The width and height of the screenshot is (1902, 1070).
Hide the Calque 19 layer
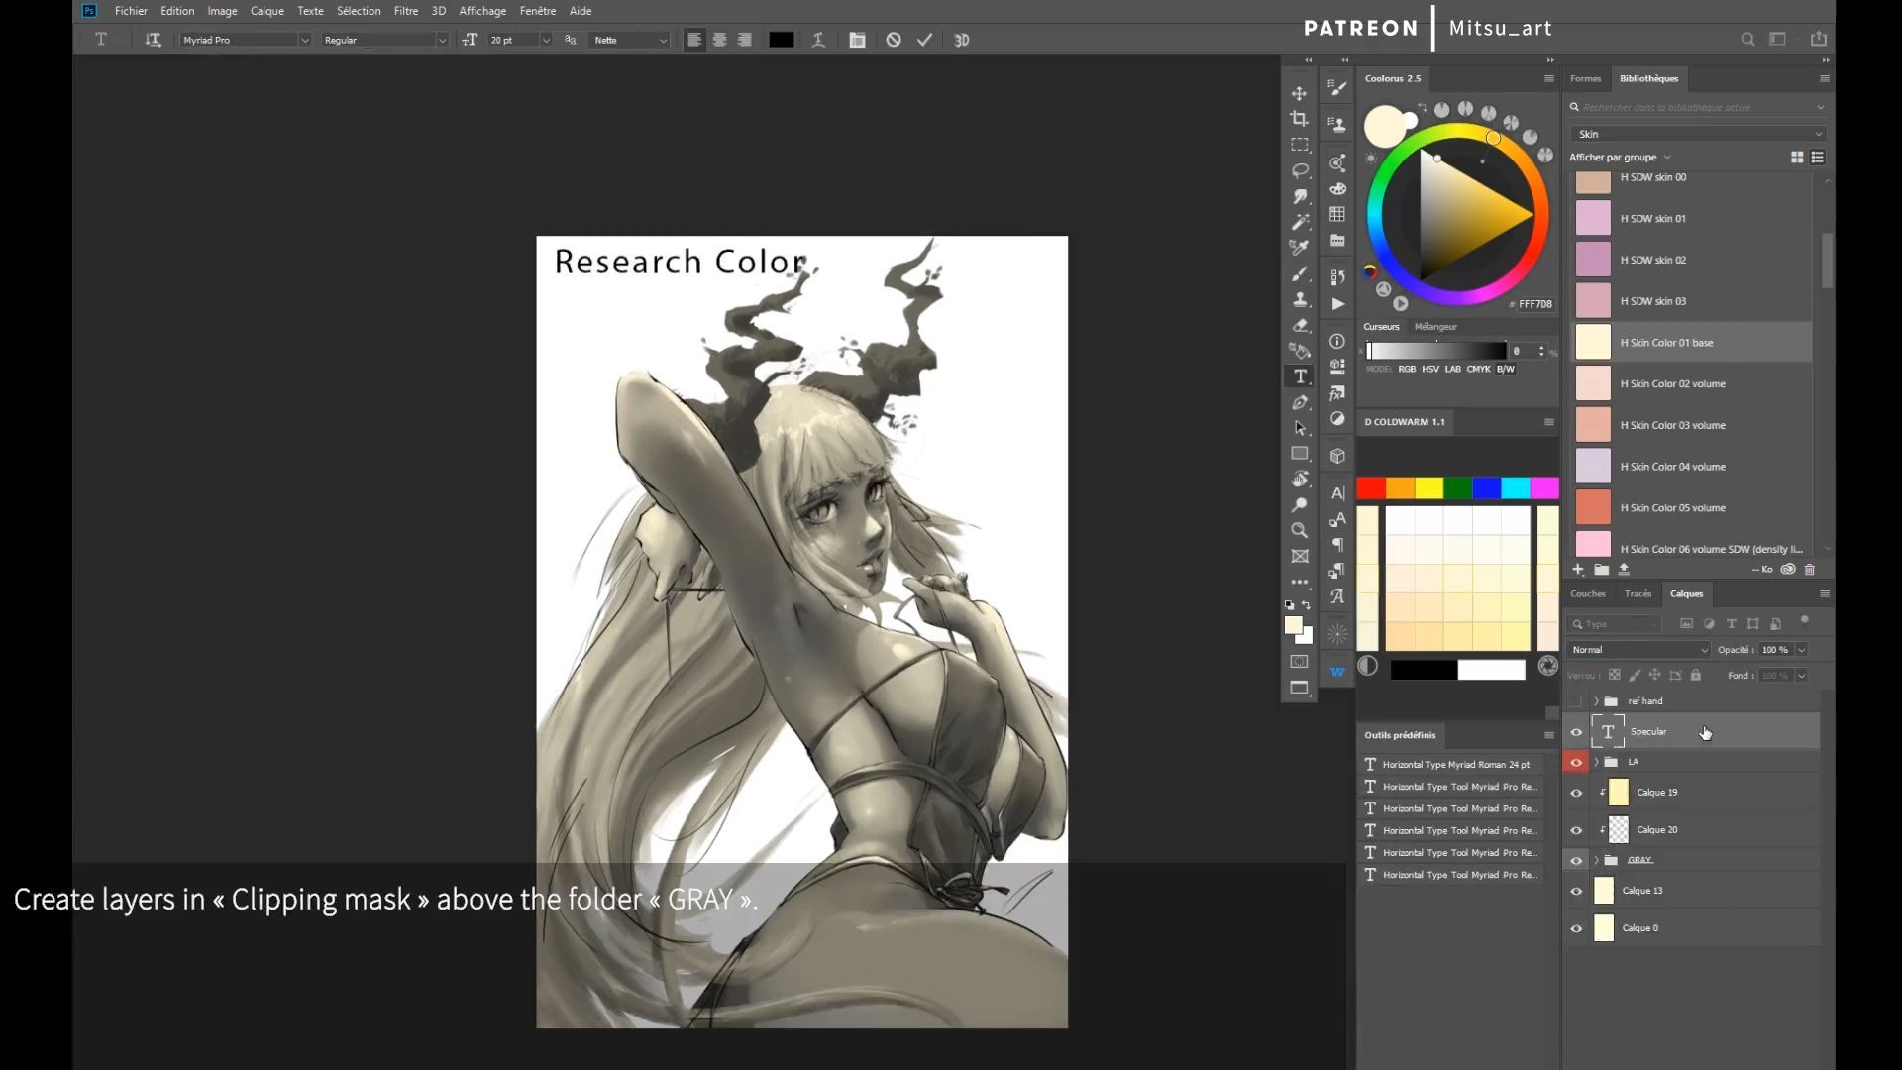pos(1576,793)
